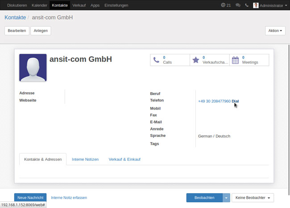Click the ansit-com GmbH heading text
Image resolution: width=290 pixels, height=208 pixels.
(81, 59)
